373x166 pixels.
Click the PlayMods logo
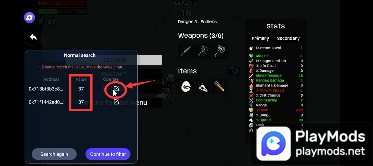tap(273, 143)
